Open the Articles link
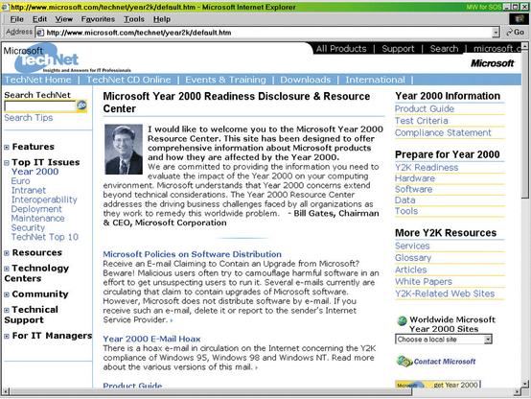The image size is (531, 399). [411, 270]
